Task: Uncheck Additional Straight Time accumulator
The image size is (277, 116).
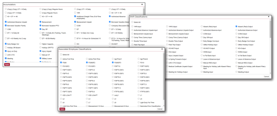Action: [75, 17]
